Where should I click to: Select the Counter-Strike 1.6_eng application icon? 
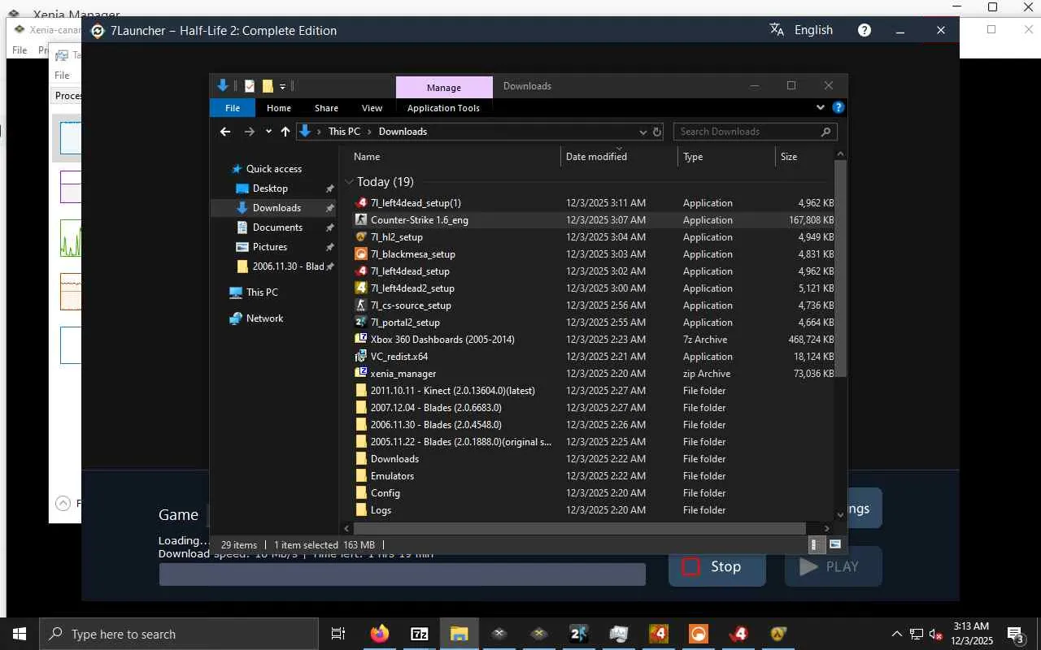(x=362, y=220)
